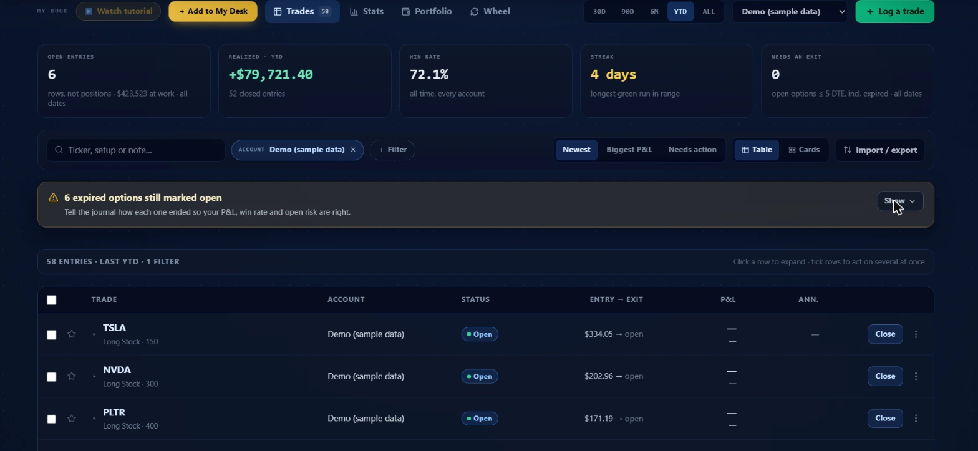Open the Portfolio tab
The height and width of the screenshot is (451, 978).
(x=427, y=12)
